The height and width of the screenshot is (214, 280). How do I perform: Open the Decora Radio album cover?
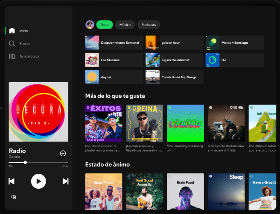coord(38,112)
